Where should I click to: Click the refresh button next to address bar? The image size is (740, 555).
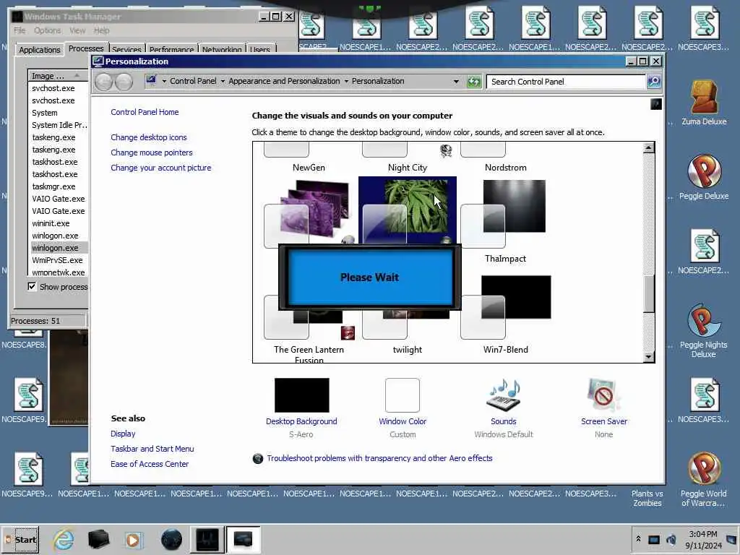coord(474,82)
